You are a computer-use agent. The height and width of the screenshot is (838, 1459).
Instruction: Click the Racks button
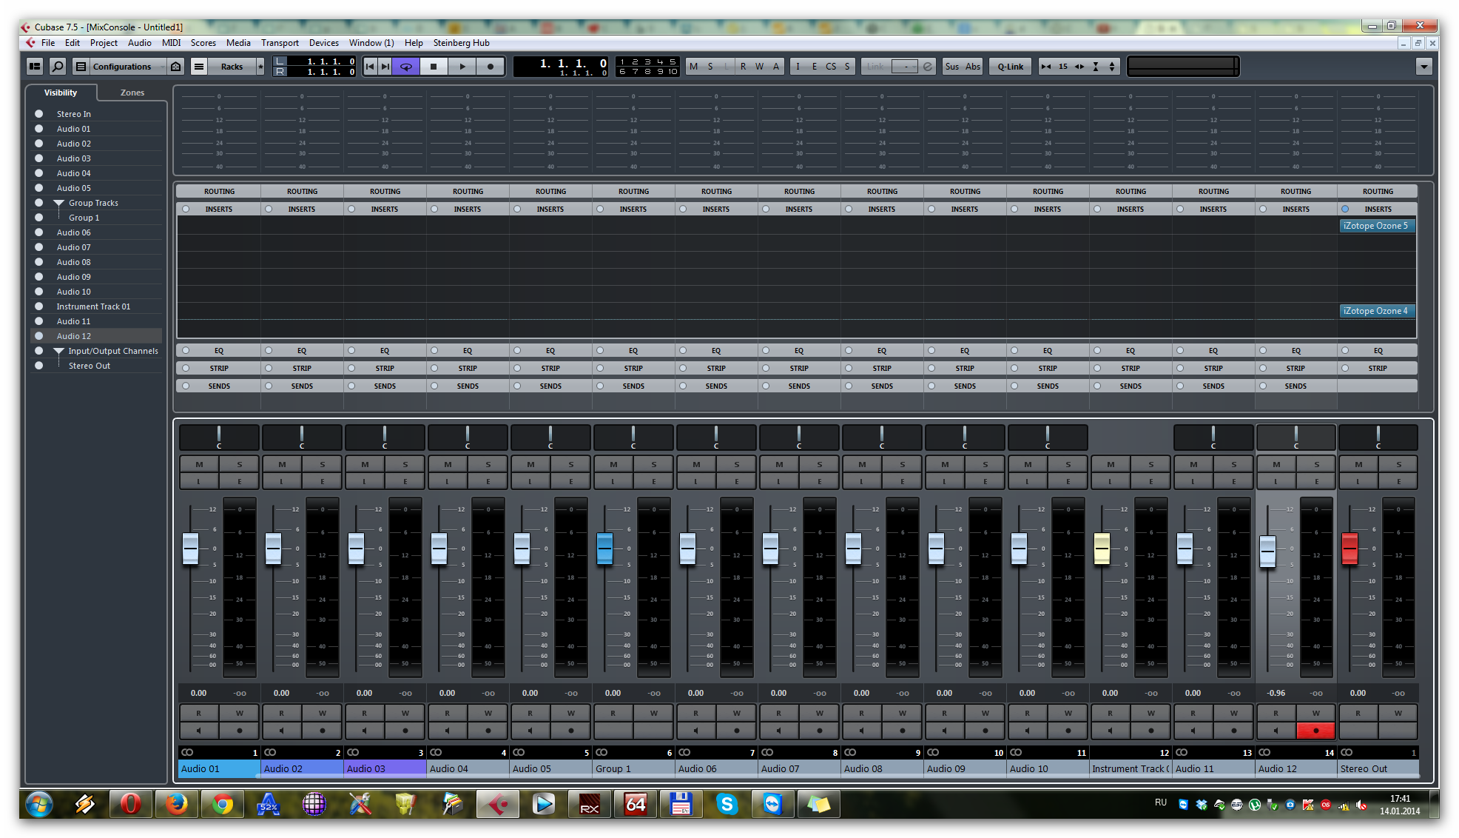tap(232, 67)
